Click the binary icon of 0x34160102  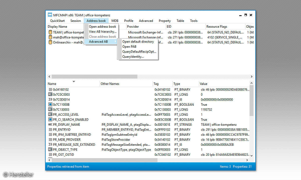point(50,89)
